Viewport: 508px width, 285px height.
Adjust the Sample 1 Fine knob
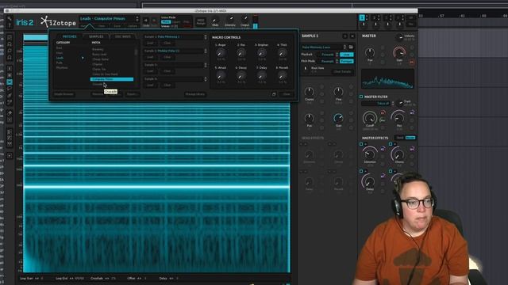[x=339, y=92]
